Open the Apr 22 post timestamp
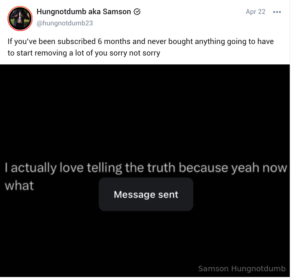Screen dimensions: 291x280 click(256, 12)
